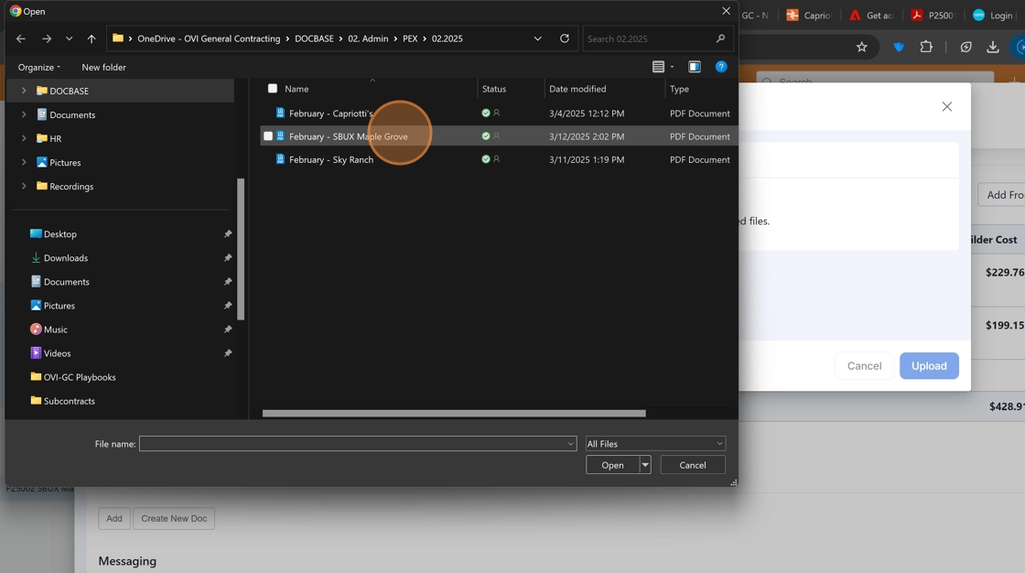Image resolution: width=1025 pixels, height=573 pixels.
Task: Open the All Files type dropdown
Action: tap(655, 444)
